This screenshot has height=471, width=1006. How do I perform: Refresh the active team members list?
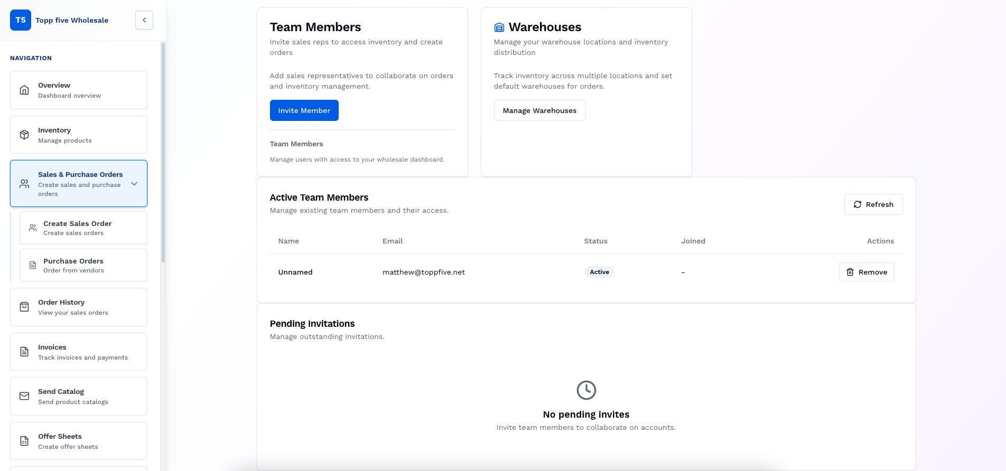point(873,204)
